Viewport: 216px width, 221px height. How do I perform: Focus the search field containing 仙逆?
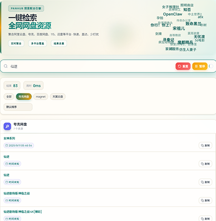pos(91,66)
